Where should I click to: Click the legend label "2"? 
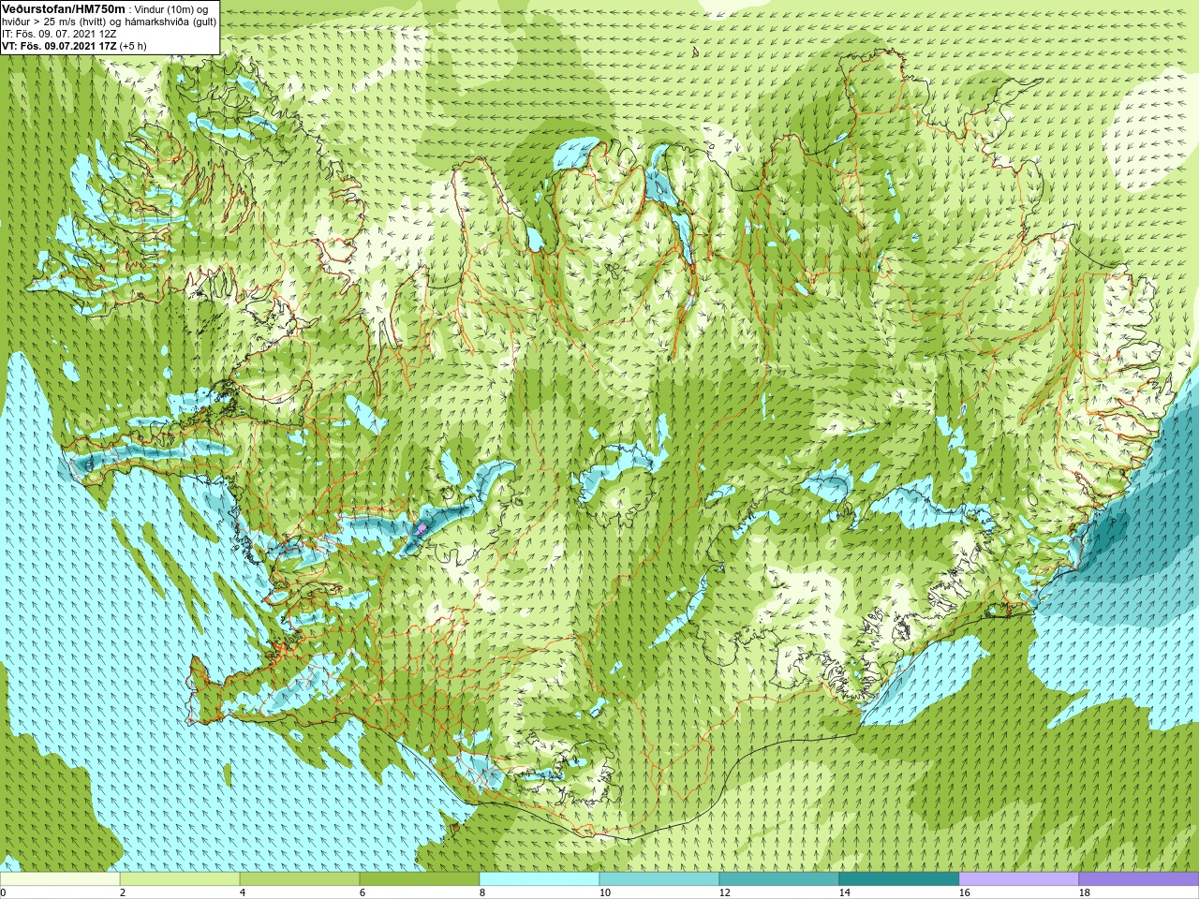pos(123,893)
